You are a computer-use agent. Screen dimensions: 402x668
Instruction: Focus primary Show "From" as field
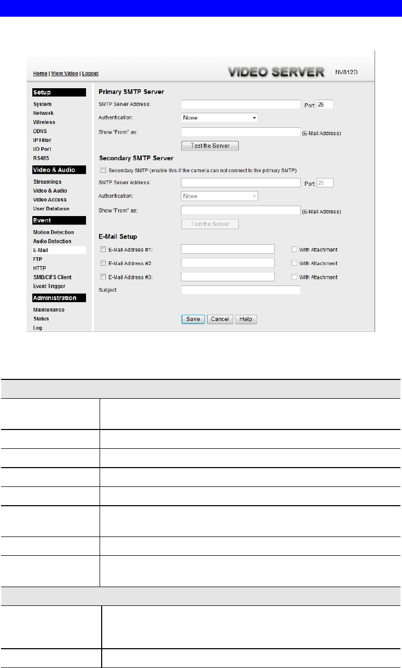pyautogui.click(x=241, y=132)
